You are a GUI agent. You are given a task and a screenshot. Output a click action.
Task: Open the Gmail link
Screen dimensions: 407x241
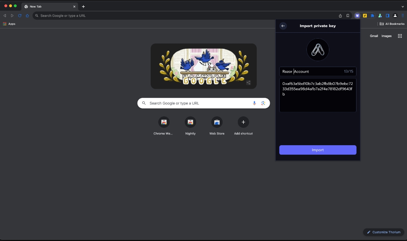point(374,36)
